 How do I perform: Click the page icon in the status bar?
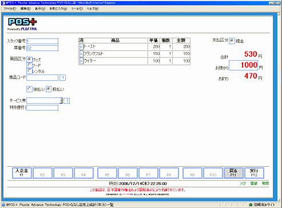pos(3,205)
